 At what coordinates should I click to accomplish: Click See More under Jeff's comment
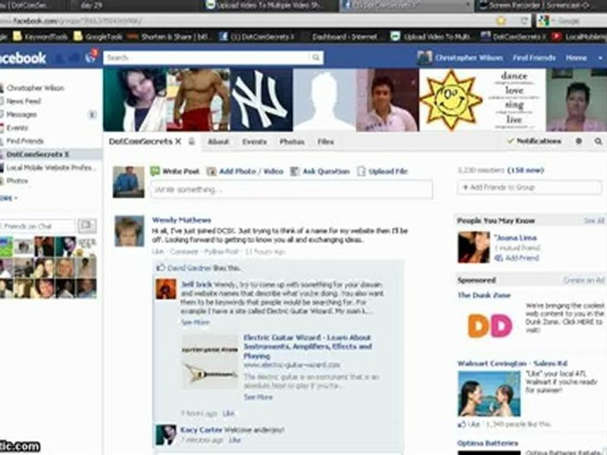(x=195, y=322)
